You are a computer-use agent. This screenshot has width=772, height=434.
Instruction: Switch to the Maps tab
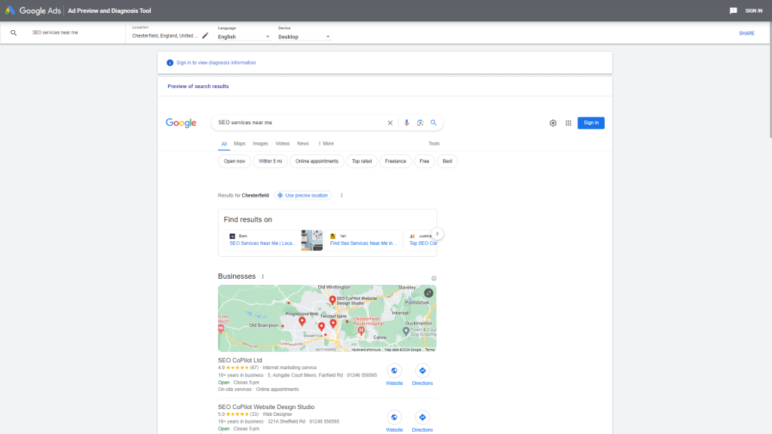click(239, 143)
